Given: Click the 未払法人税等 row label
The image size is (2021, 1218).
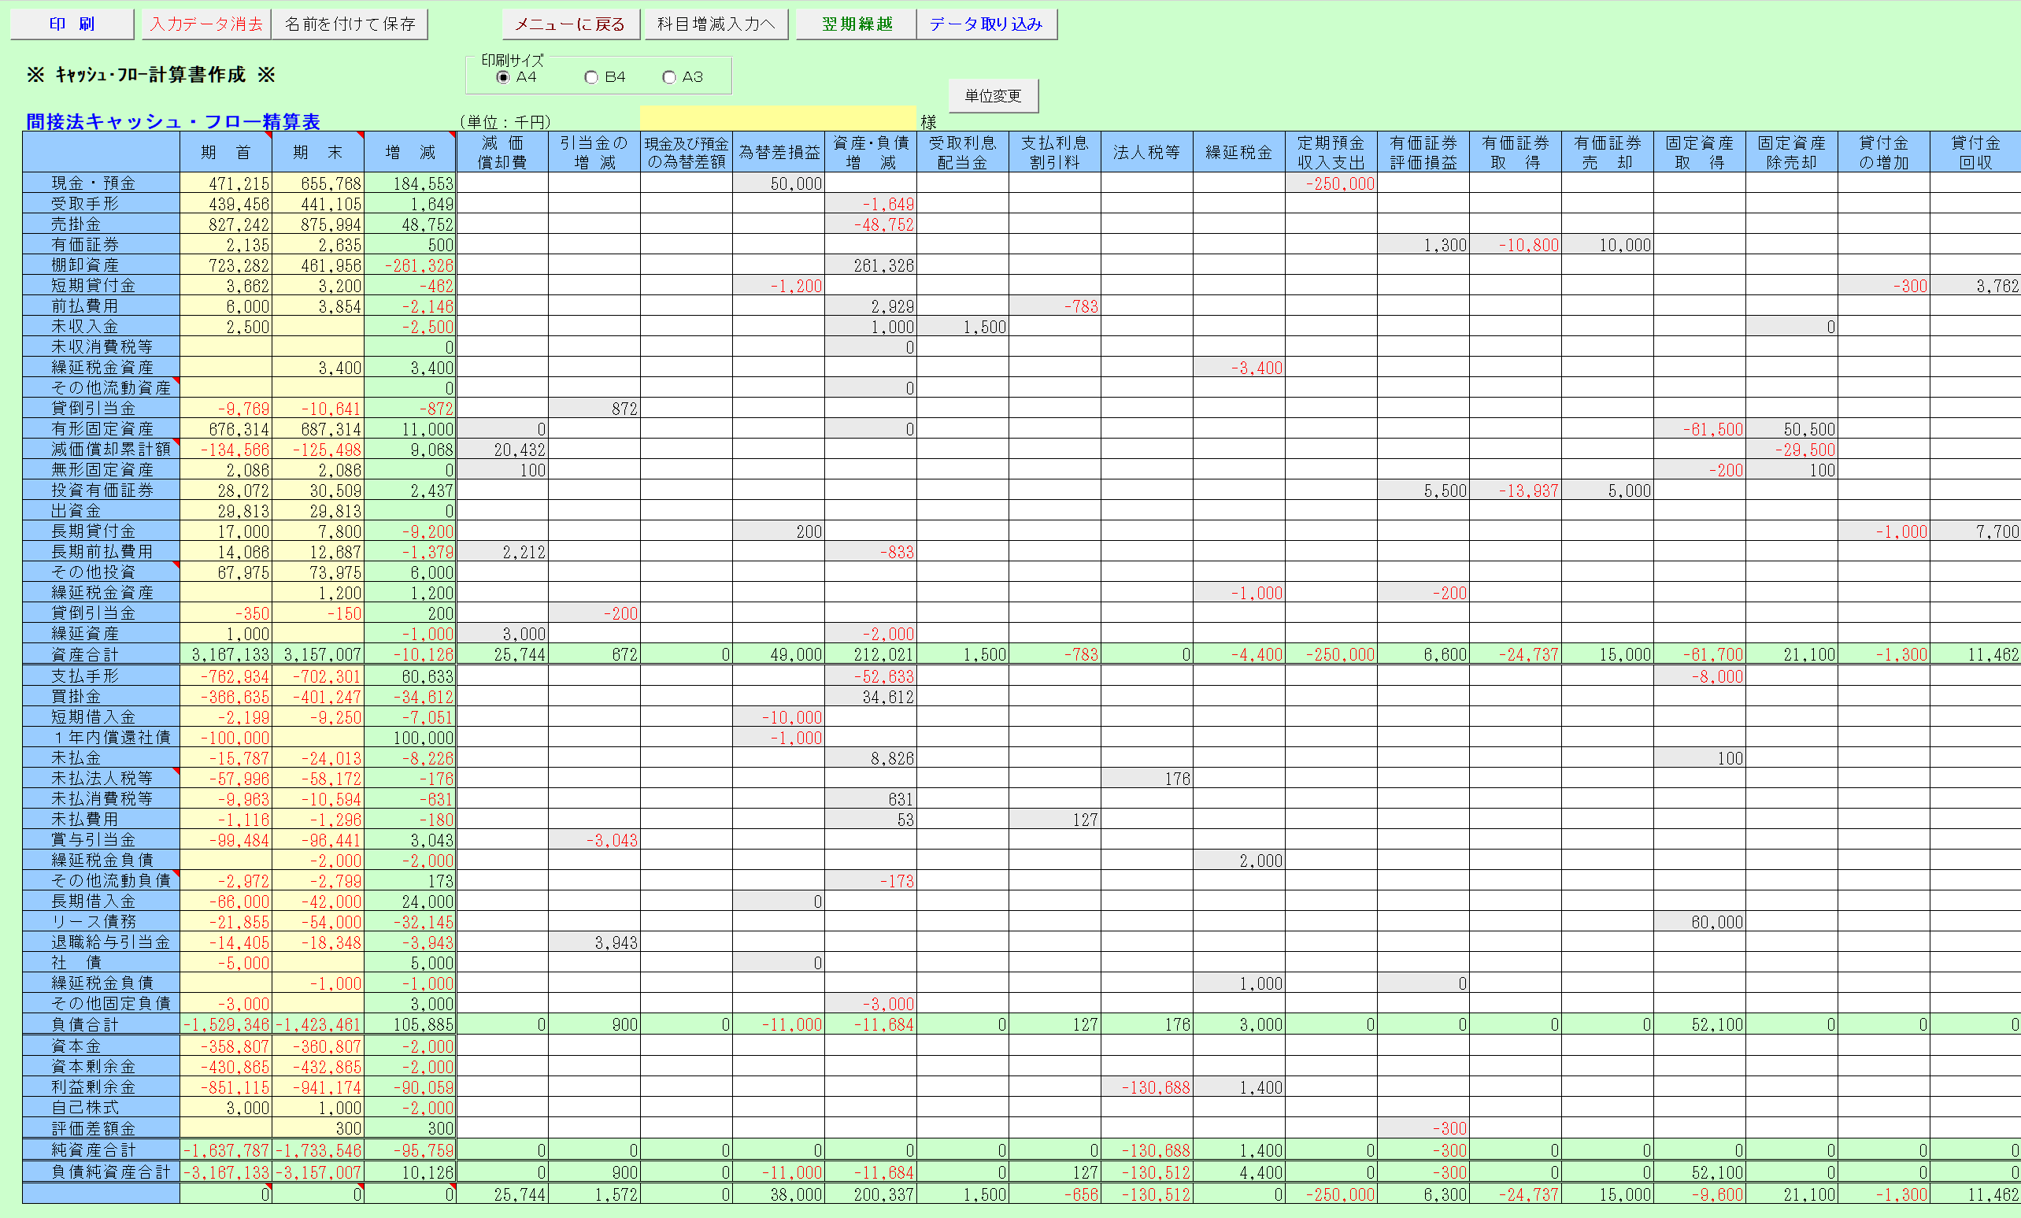Looking at the screenshot, I should click(101, 779).
